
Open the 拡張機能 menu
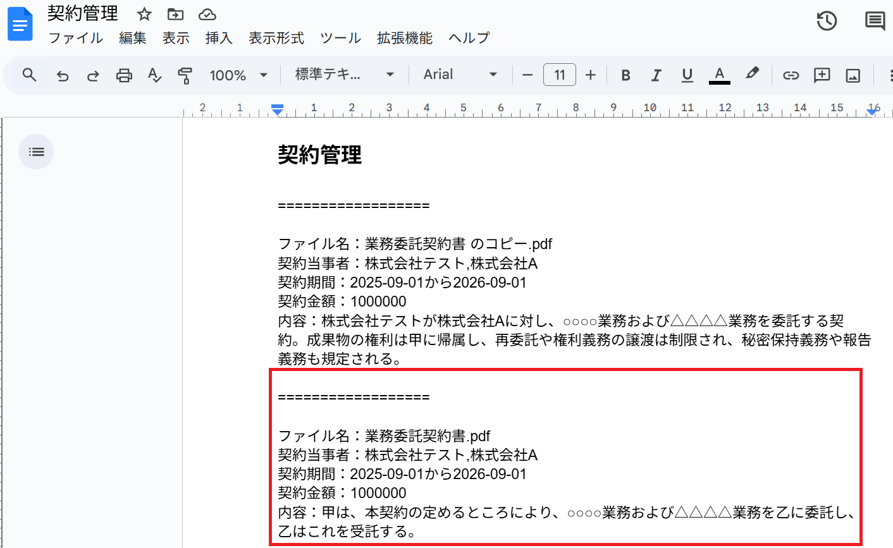404,38
